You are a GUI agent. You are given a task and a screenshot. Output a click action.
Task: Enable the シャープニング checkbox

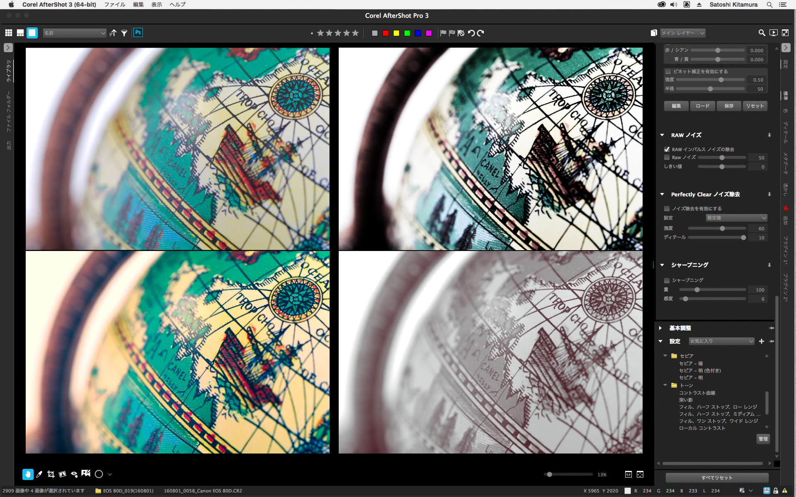tap(667, 280)
